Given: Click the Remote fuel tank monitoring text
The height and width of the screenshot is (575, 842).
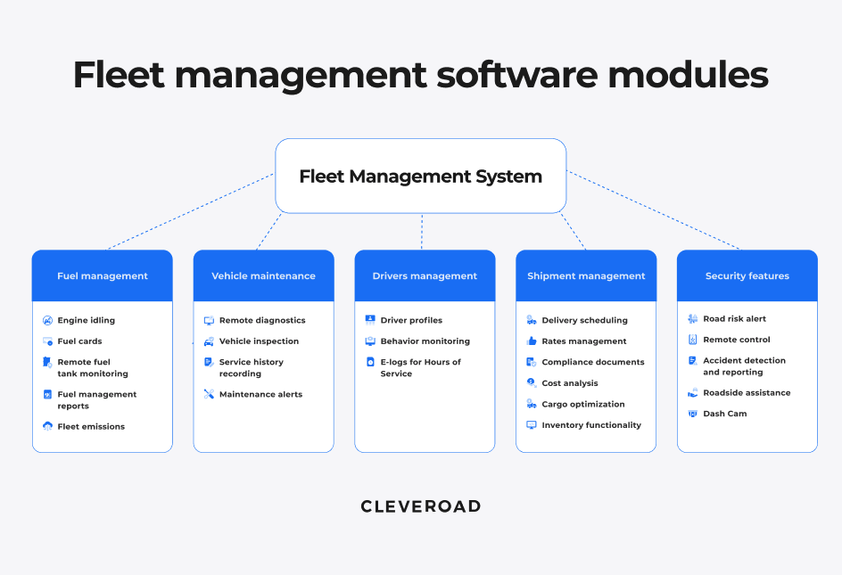Looking at the screenshot, I should point(93,368).
